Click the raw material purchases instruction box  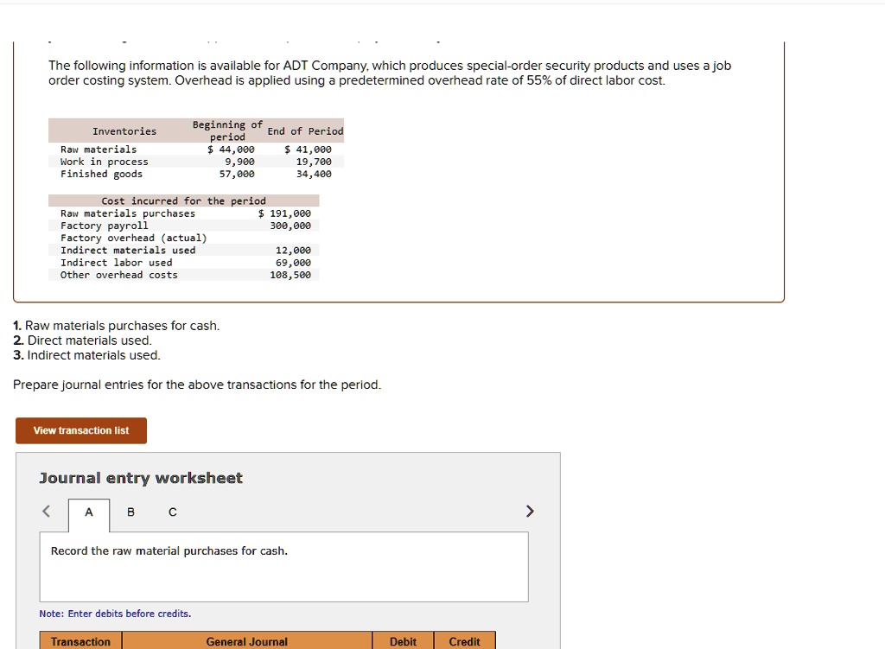pos(283,567)
